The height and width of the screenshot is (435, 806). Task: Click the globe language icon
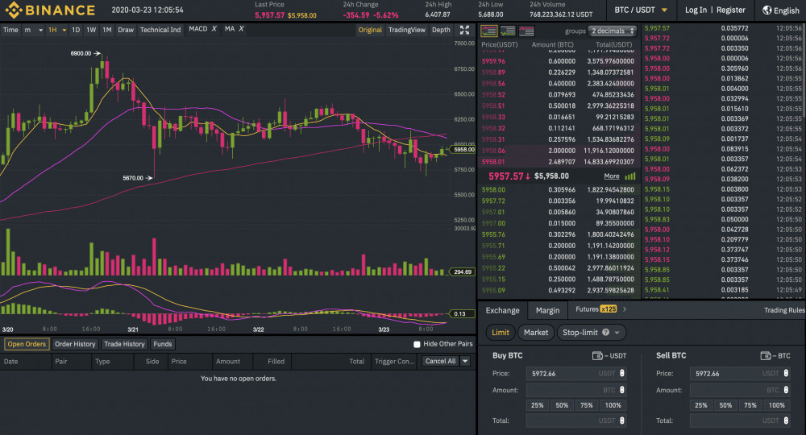tap(767, 10)
